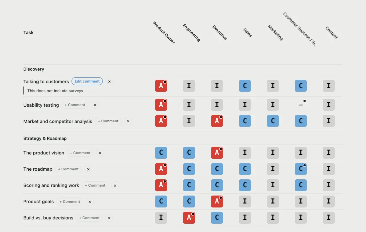Viewport: 366px width, 232px height.
Task: Change Content cell for Build vs. buy decisions
Action: [329, 218]
